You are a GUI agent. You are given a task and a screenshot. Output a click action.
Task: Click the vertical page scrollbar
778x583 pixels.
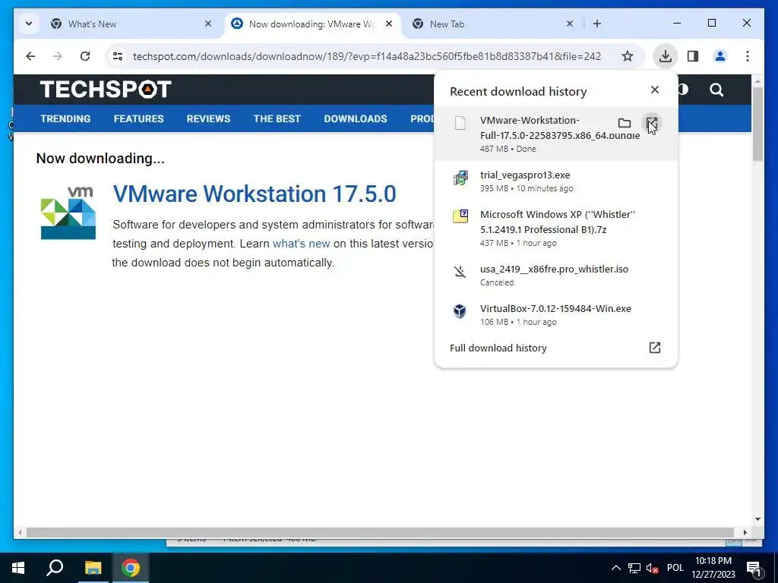(757, 124)
